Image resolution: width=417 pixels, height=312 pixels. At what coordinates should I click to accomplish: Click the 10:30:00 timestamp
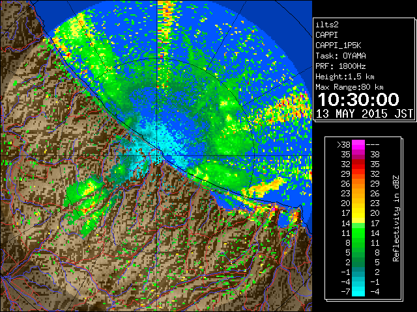[358, 99]
